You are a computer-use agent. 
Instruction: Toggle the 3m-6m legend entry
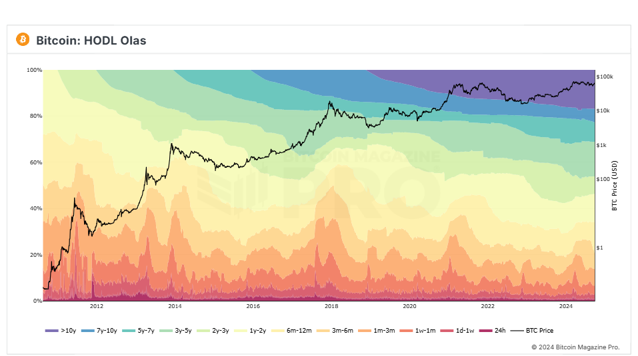(x=335, y=331)
